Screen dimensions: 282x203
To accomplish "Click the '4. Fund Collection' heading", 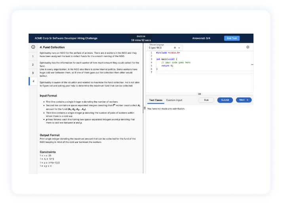I will point(52,47).
